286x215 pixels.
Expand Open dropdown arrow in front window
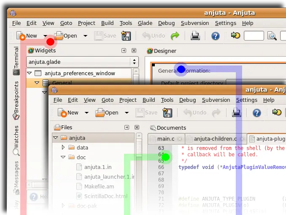point(127,112)
